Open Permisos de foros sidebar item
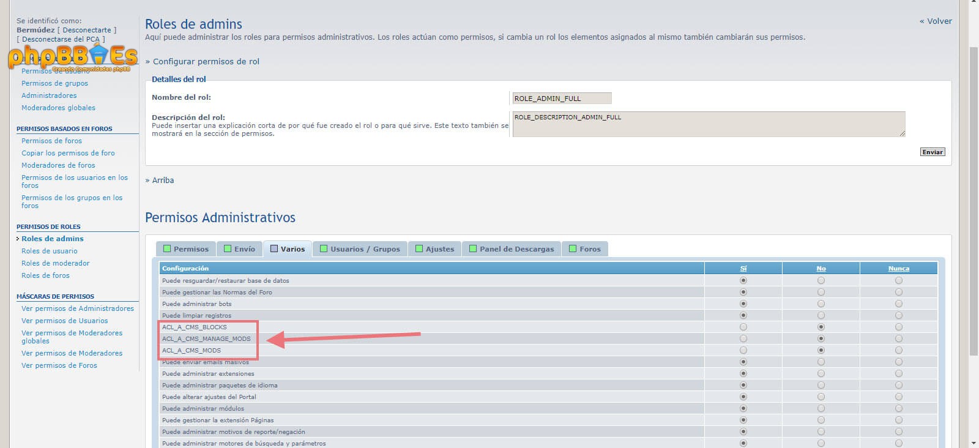 (51, 141)
